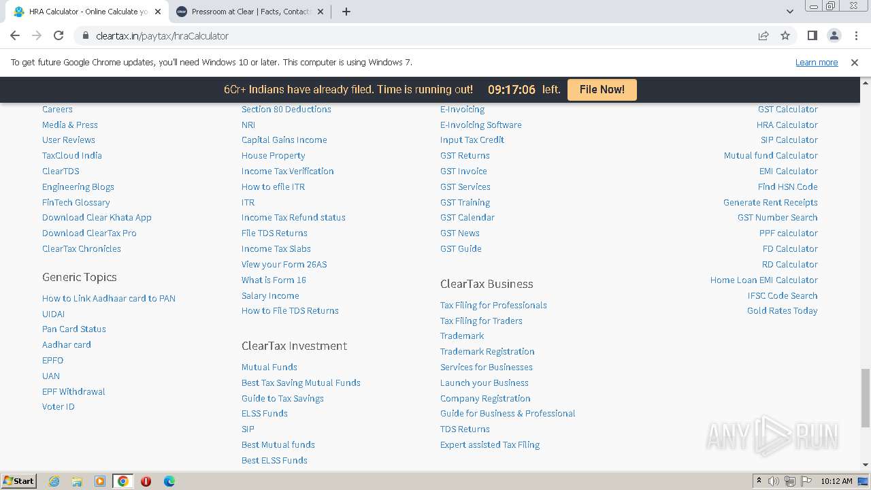Switch to the Pressroom at Clear tab
The width and height of the screenshot is (871, 490).
[250, 12]
